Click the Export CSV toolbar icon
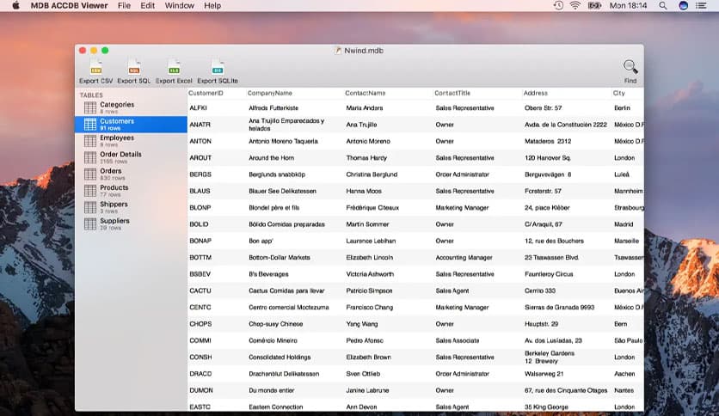The image size is (719, 416). (x=95, y=67)
